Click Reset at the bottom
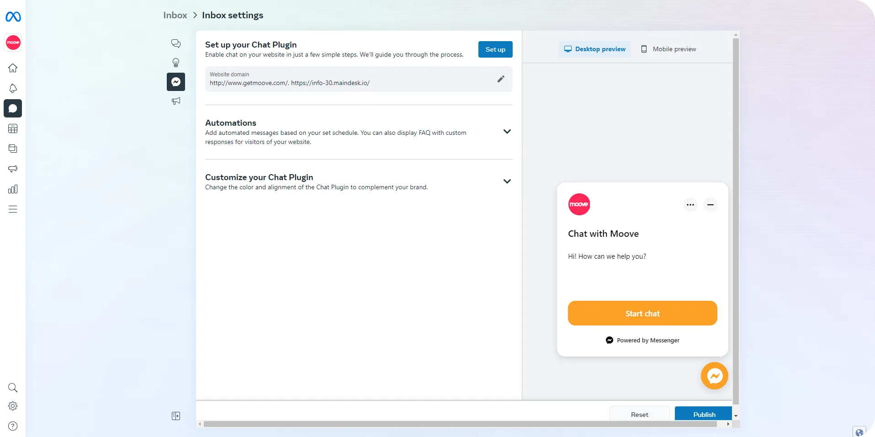The width and height of the screenshot is (875, 437). pyautogui.click(x=639, y=414)
